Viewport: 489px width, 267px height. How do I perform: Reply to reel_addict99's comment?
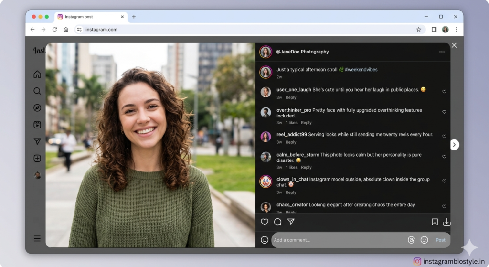291,142
